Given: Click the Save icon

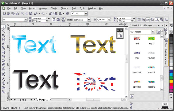Looking at the screenshot, I should pos(13,14).
